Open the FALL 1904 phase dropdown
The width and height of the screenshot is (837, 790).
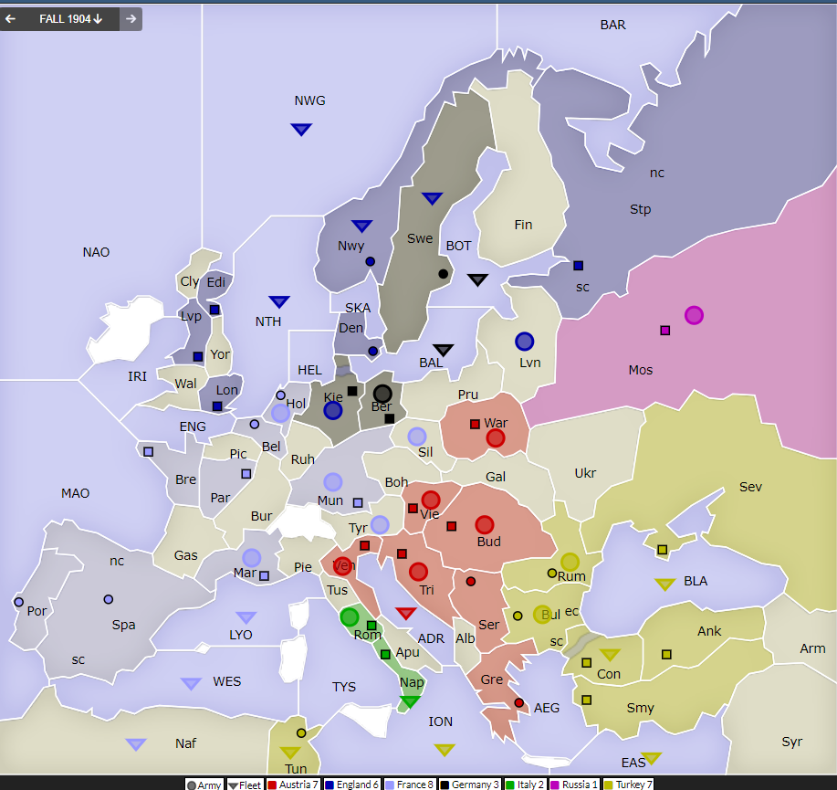(x=70, y=19)
